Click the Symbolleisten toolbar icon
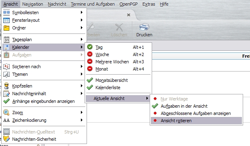 click(x=6, y=13)
